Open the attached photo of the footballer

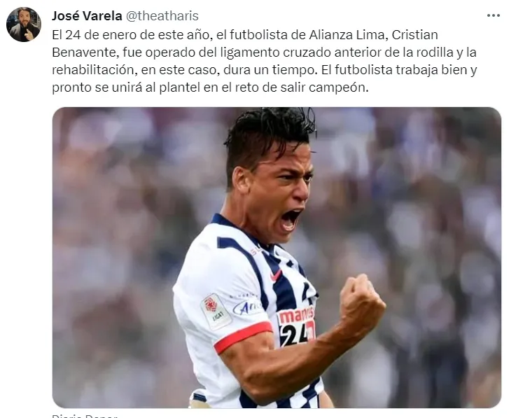[x=277, y=258]
